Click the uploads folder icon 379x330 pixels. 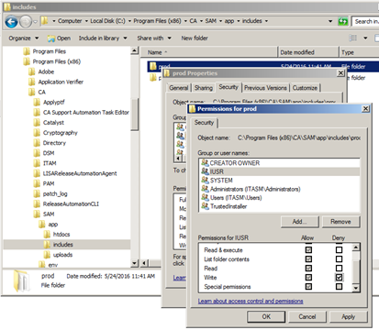tap(47, 255)
